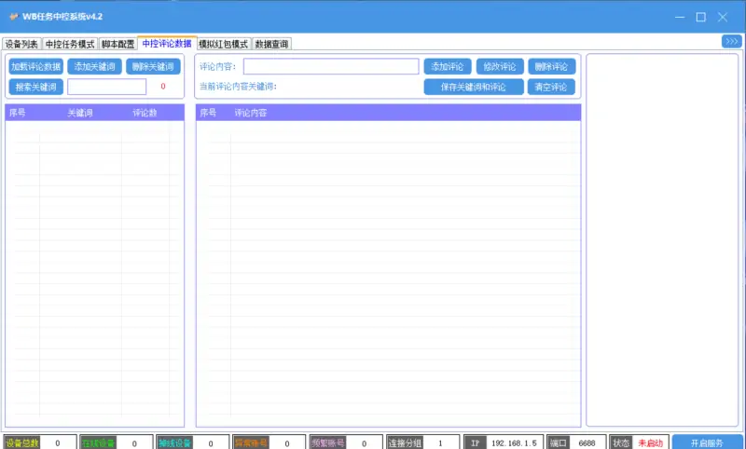
Task: Click the 删除评论 button
Action: (x=551, y=66)
